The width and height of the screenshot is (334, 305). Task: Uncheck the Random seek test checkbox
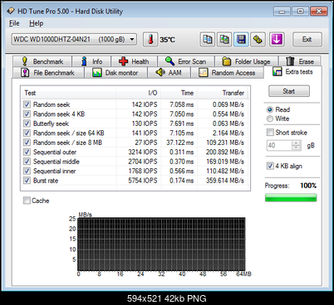coord(27,104)
